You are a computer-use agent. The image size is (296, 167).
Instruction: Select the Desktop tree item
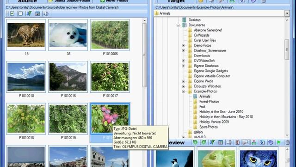tap(194, 20)
